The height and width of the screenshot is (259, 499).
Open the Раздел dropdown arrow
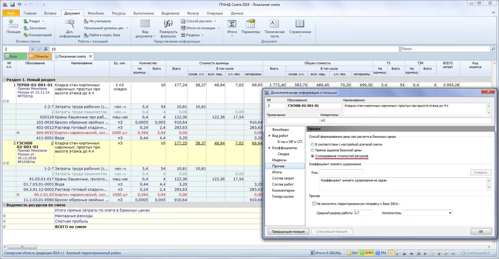[43, 21]
